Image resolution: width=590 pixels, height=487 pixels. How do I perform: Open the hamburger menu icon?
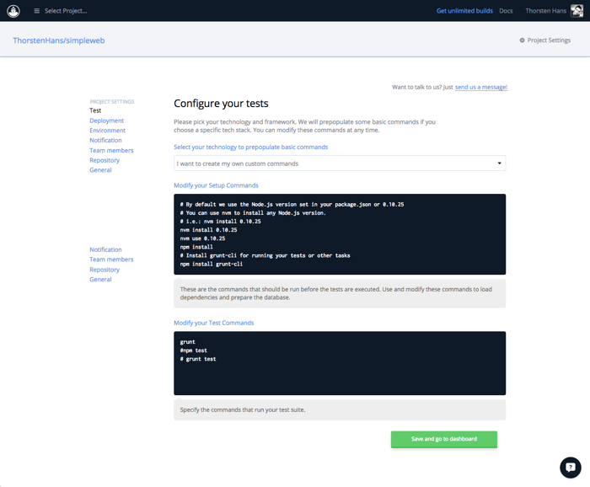36,11
